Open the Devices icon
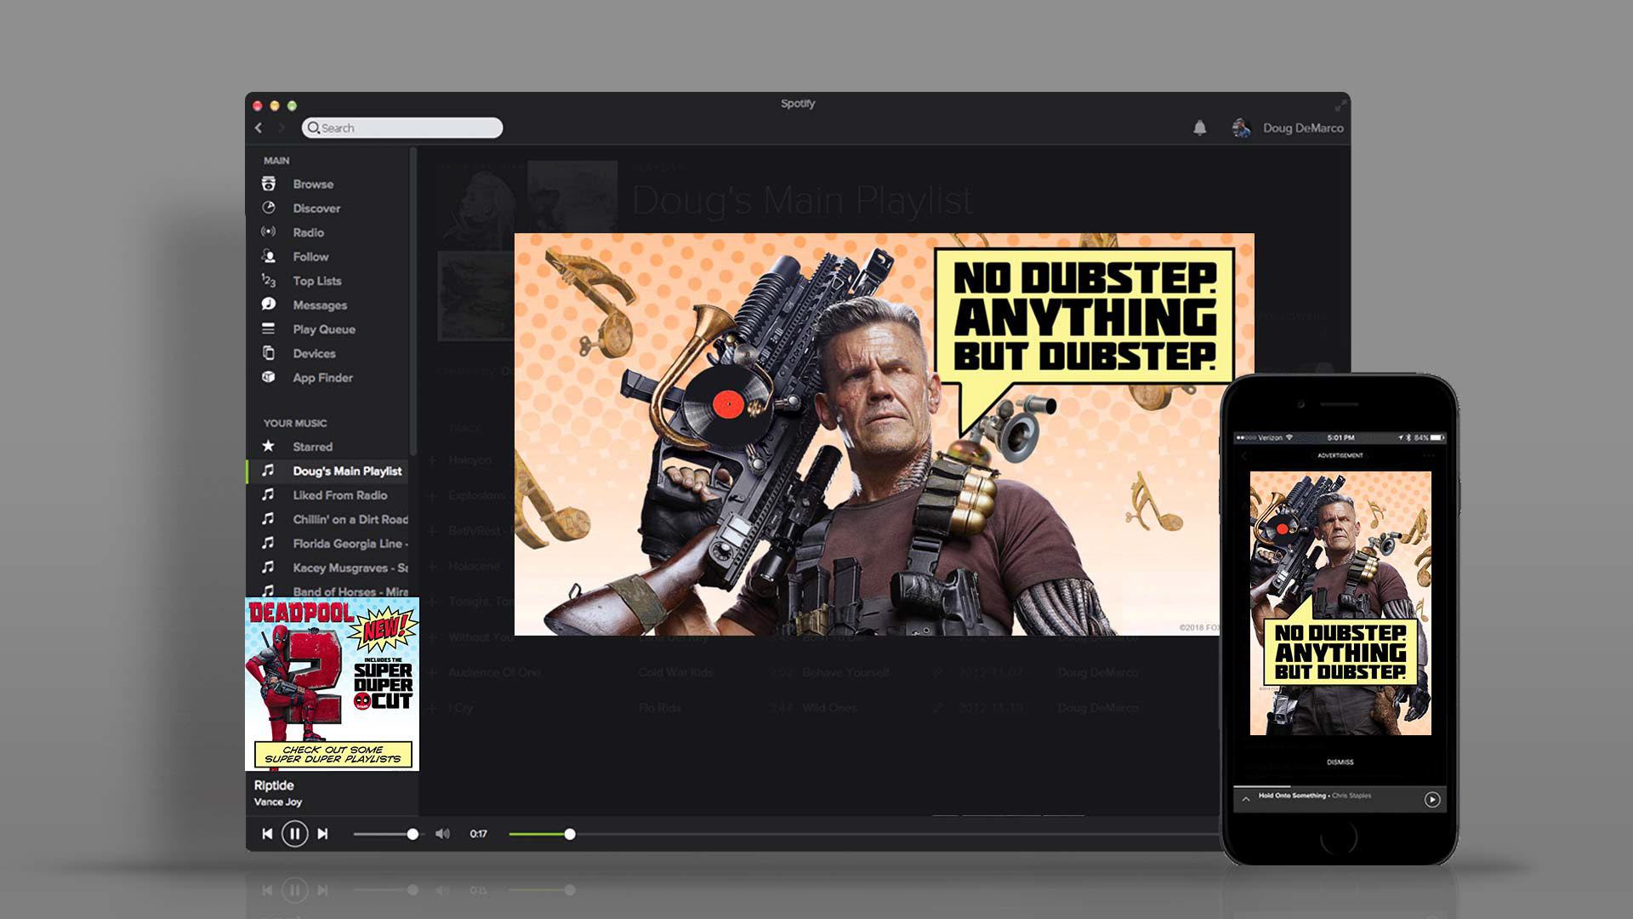Screen dimensions: 1633x919 click(x=269, y=353)
